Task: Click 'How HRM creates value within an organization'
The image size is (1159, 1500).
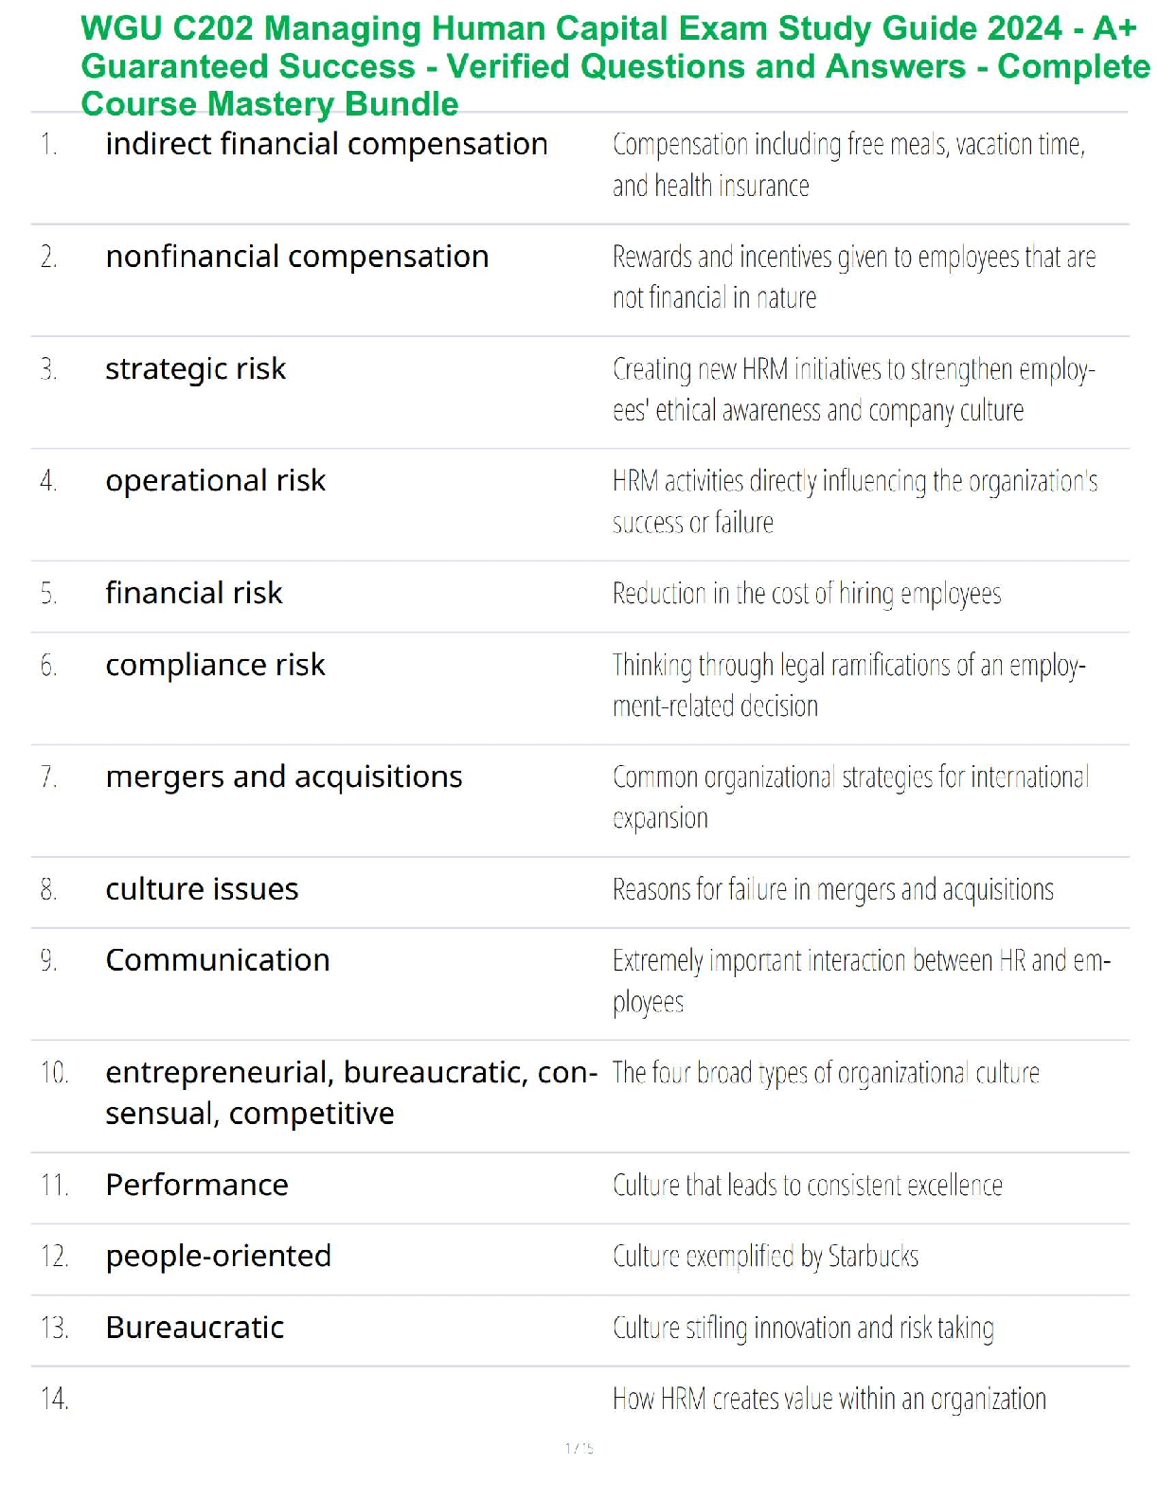Action: click(829, 1399)
